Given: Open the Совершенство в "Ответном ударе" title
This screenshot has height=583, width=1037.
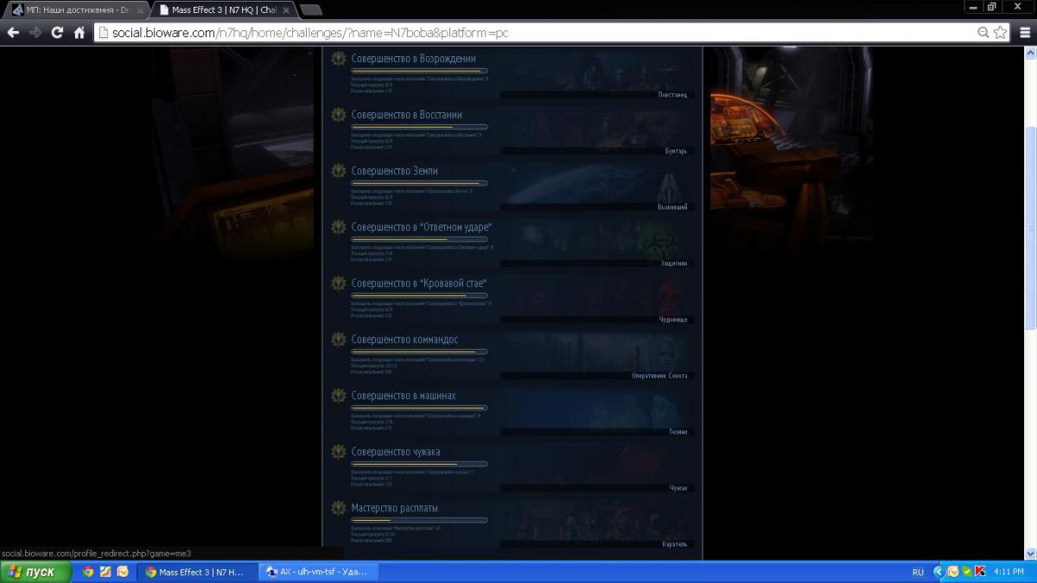Looking at the screenshot, I should [422, 227].
